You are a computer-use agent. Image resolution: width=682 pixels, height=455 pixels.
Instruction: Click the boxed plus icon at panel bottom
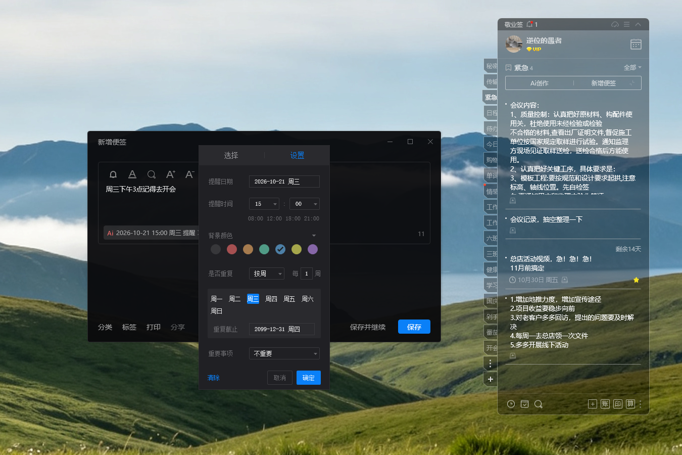(x=593, y=404)
